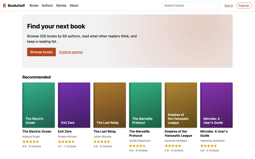This screenshot has height=159, width=255.
Task: Open the Genres nav item
Action: click(61, 6)
